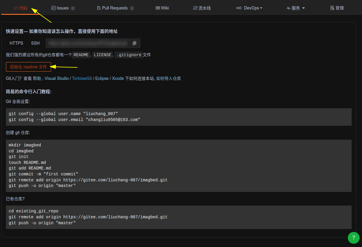Screen dimensions: 362x247
Task: Click the cd imagbed command line
Action: (x=21, y=151)
